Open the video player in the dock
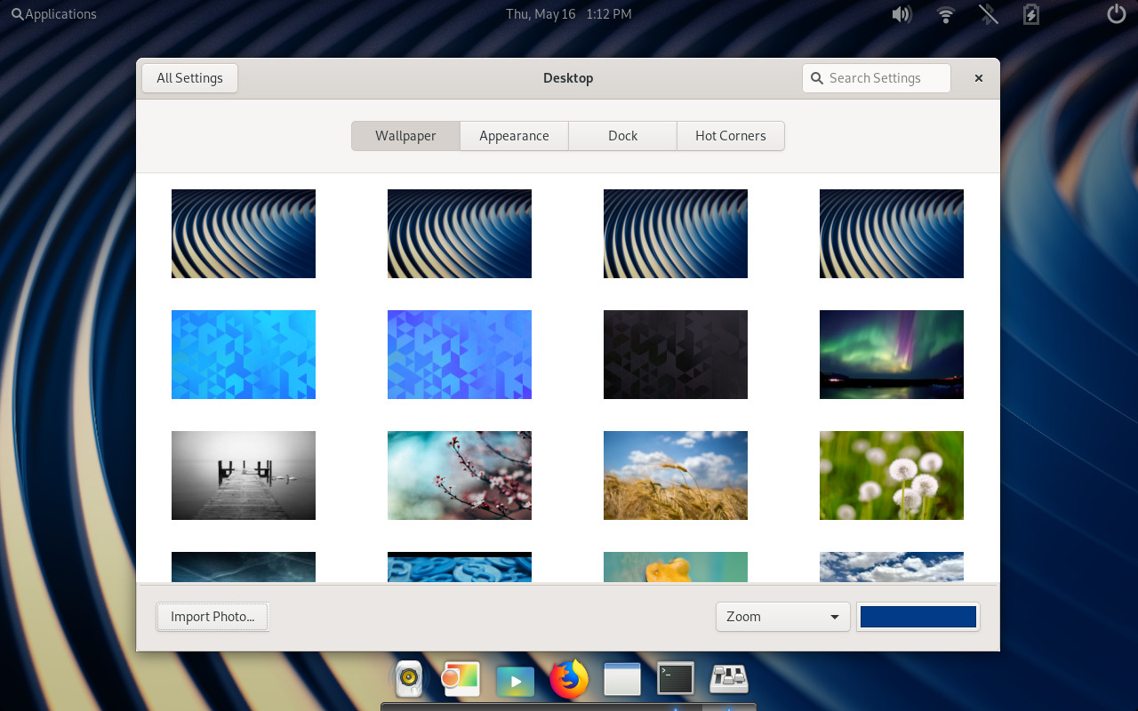 coord(516,678)
